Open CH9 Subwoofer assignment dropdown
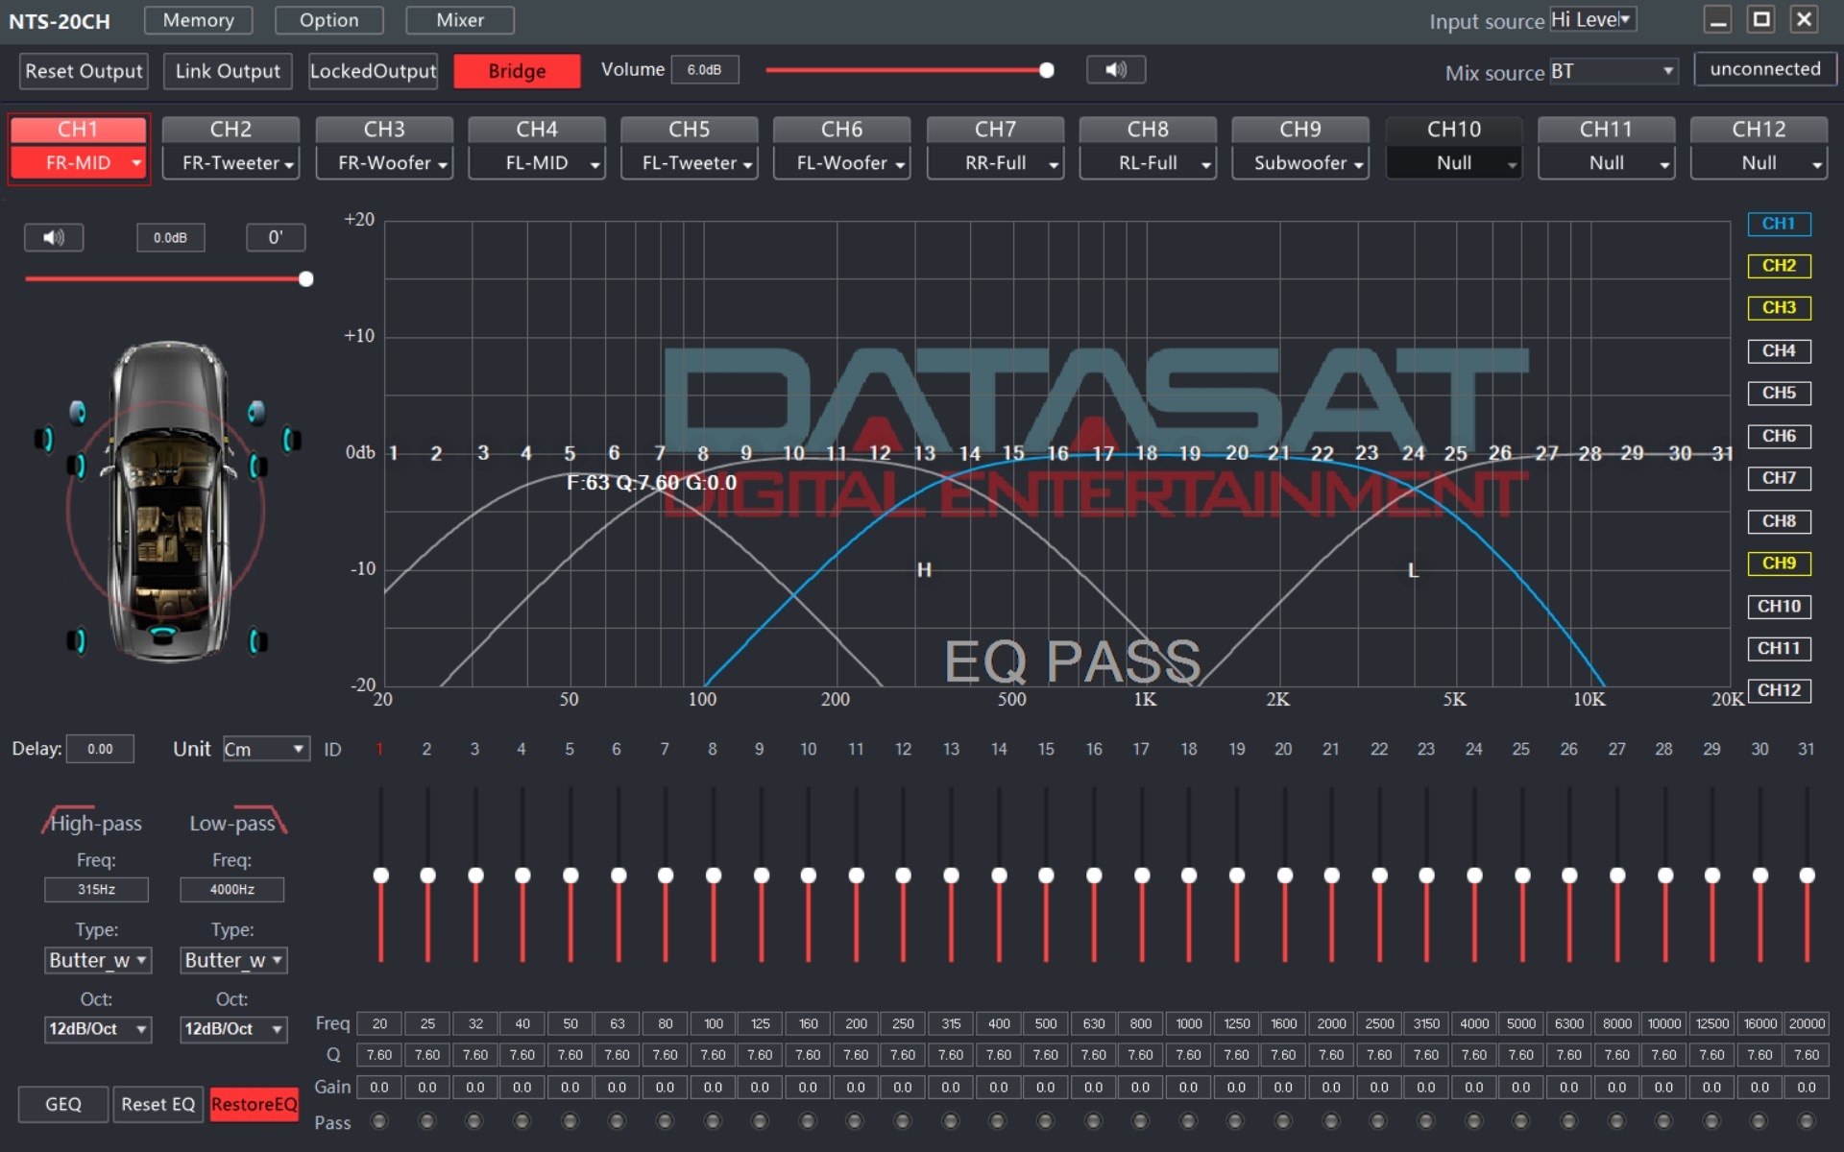The image size is (1844, 1152). coord(1300,163)
